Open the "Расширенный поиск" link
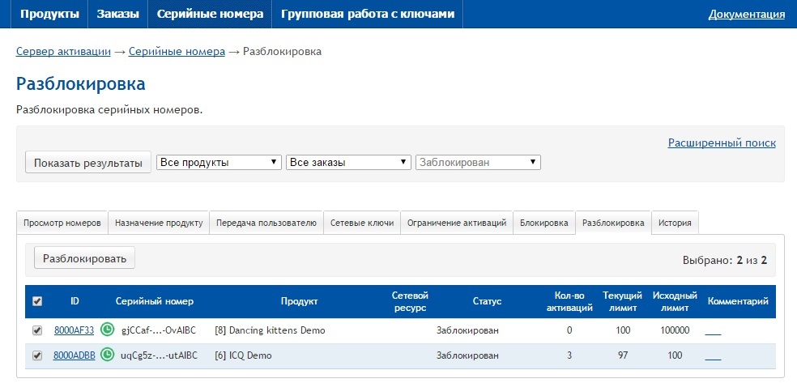This screenshot has height=383, width=797. click(x=722, y=143)
